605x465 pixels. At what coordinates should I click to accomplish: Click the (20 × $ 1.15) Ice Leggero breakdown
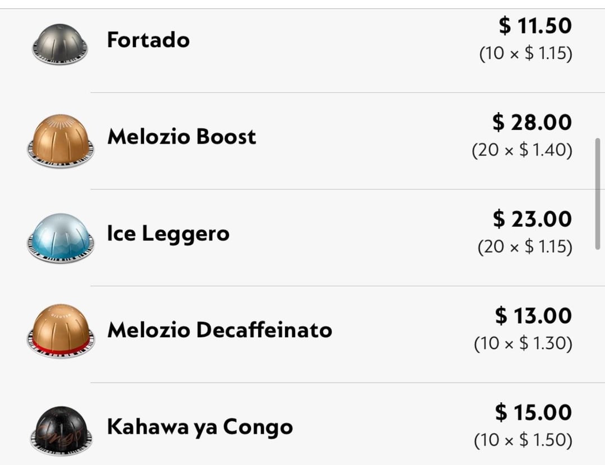(x=524, y=247)
